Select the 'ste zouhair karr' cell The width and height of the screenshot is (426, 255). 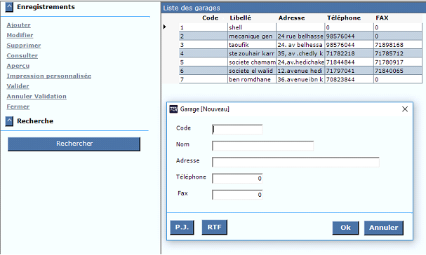click(252, 53)
